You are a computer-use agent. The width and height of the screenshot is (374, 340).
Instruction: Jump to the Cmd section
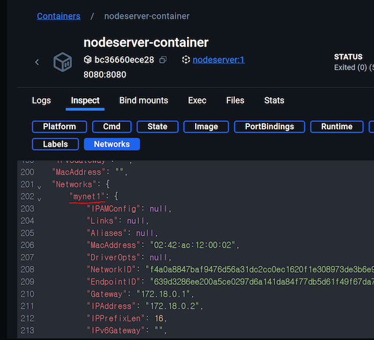click(112, 127)
